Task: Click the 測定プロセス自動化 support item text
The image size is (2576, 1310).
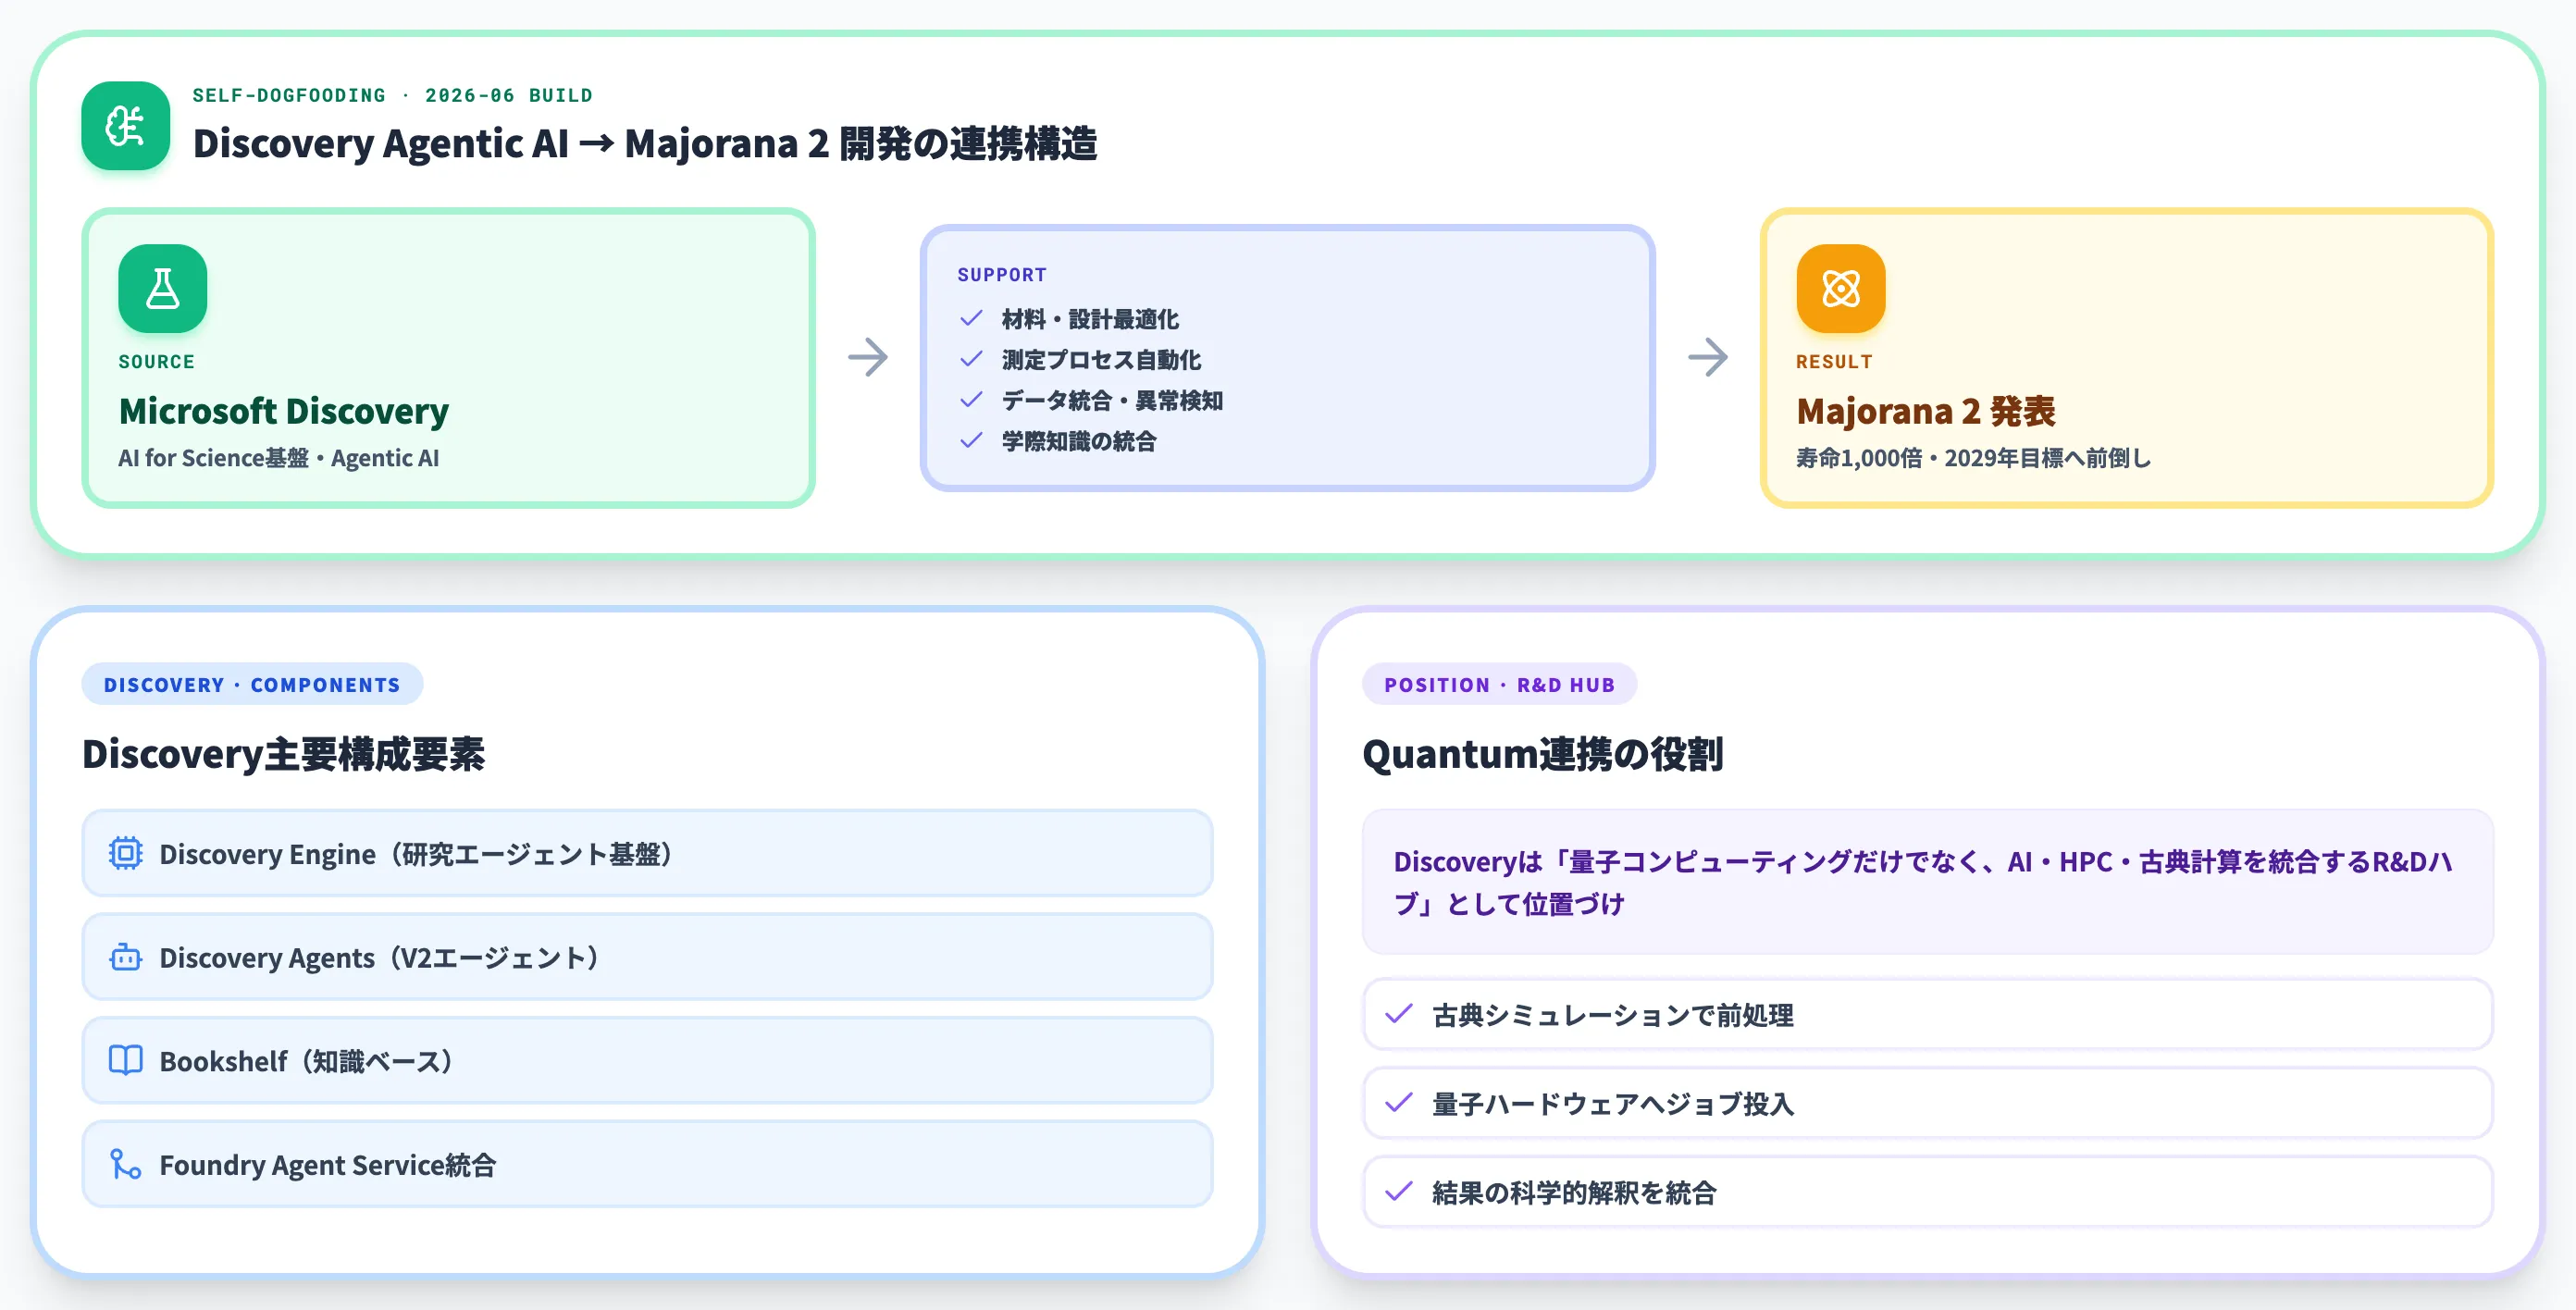Action: pos(1101,360)
